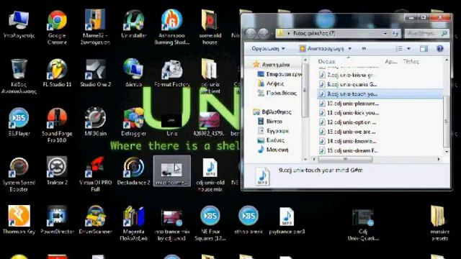461x259 pixels.
Task: Open cdj unix-old house mix MP3
Action: [x=210, y=175]
